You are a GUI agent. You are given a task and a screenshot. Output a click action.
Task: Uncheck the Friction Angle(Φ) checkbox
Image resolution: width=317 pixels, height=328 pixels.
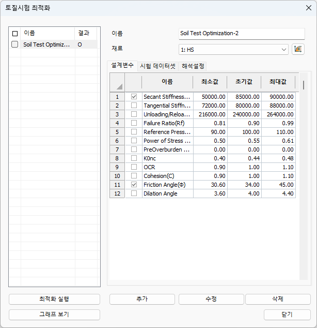pyautogui.click(x=134, y=185)
